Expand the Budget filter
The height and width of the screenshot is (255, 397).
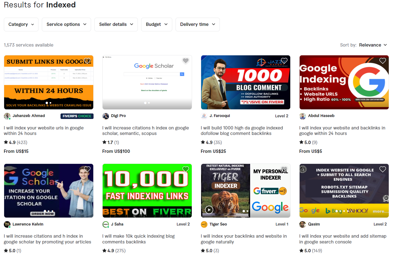(x=157, y=25)
